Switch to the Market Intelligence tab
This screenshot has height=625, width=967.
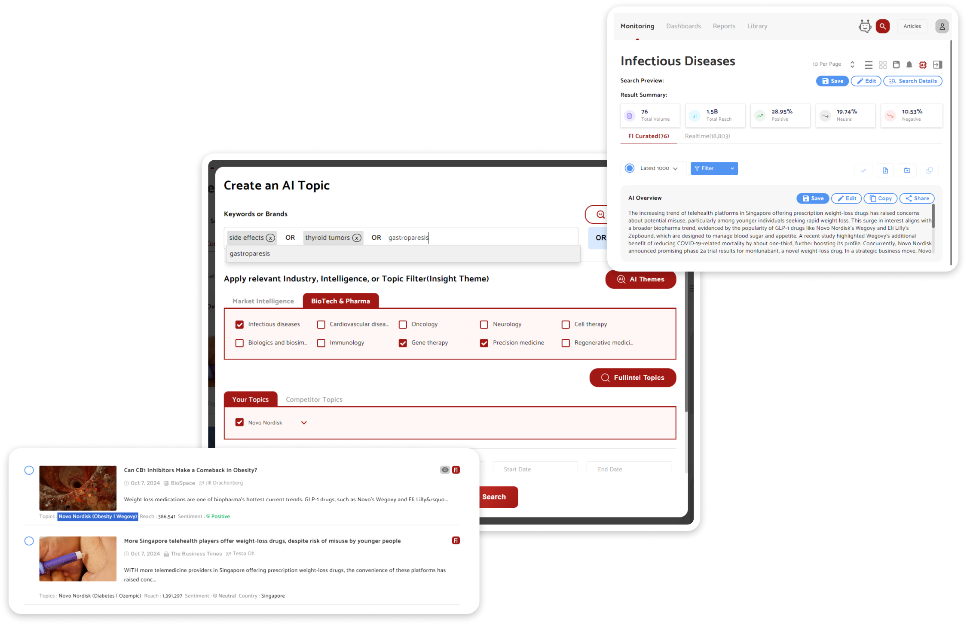coord(263,301)
